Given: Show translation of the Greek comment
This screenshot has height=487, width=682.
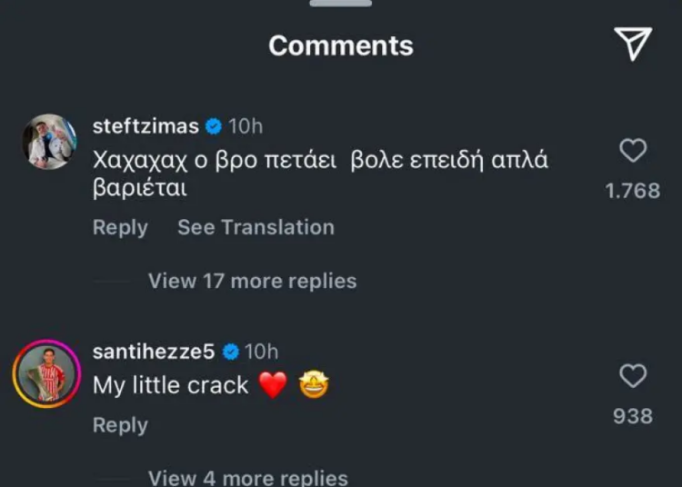Looking at the screenshot, I should (x=256, y=227).
